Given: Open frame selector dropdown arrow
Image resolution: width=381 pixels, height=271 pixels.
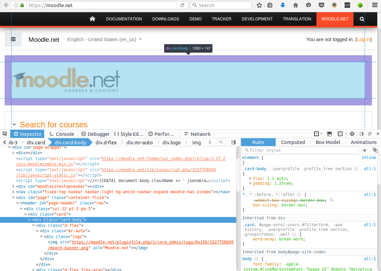Looking at the screenshot, I should point(321,134).
